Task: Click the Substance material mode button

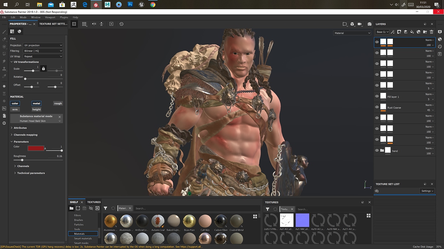Action: (36, 118)
